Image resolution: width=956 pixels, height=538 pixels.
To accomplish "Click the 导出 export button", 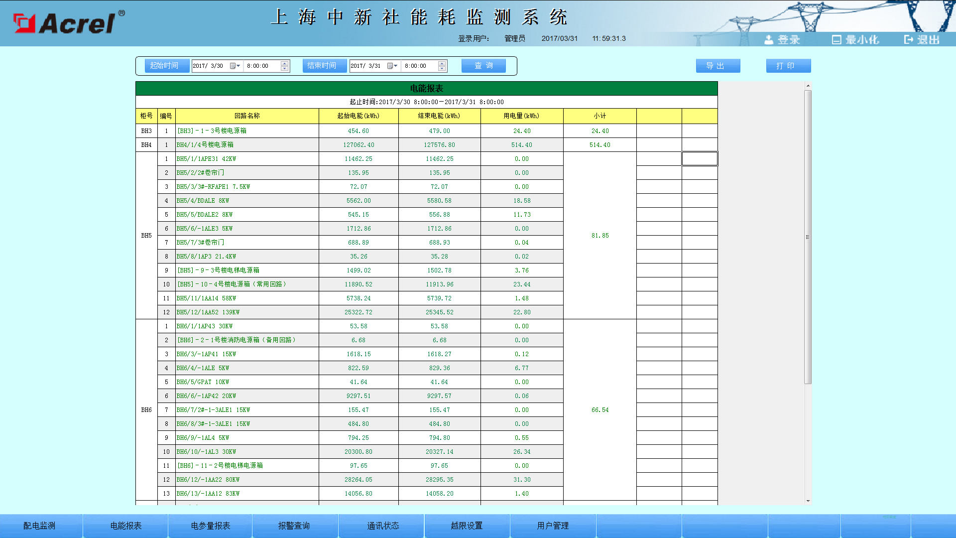I will pyautogui.click(x=717, y=66).
